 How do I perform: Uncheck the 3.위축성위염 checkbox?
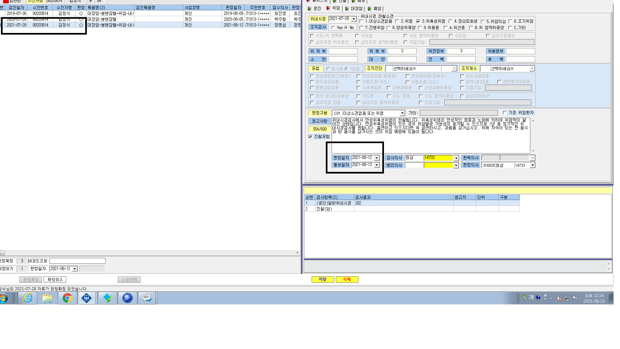418,21
